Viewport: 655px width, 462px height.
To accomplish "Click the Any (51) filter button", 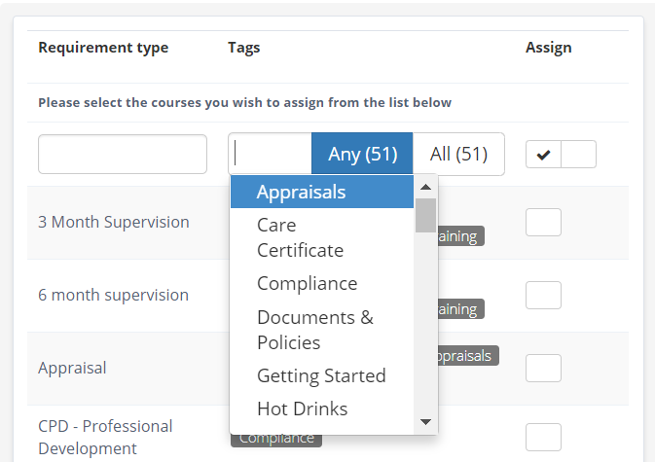I will (362, 154).
